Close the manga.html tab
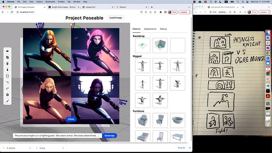272x153 pixels. [113, 7]
